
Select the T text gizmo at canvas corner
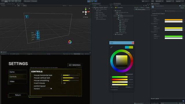[27, 16]
